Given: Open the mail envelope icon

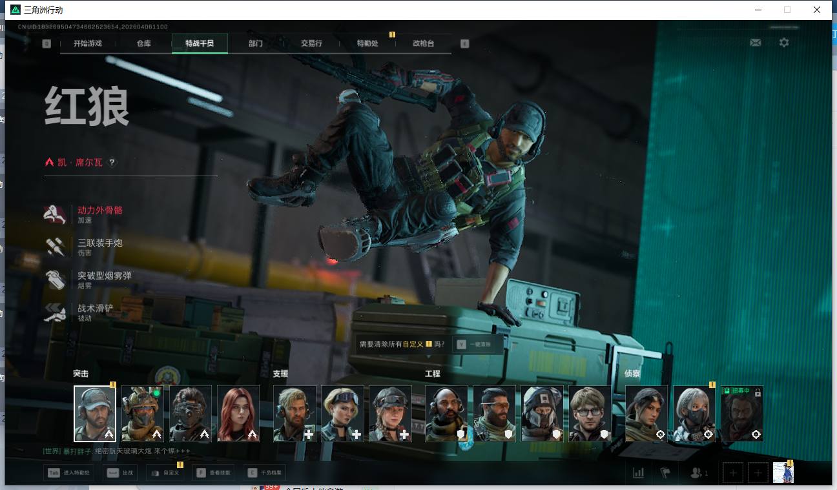Looking at the screenshot, I should [x=755, y=43].
